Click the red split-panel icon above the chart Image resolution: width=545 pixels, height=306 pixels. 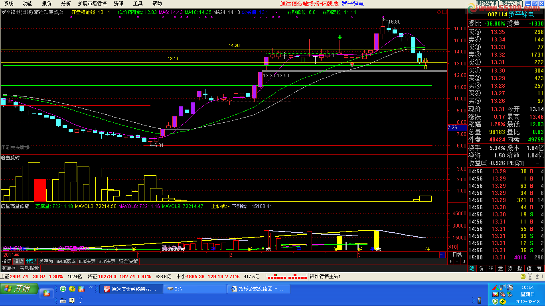point(444,12)
